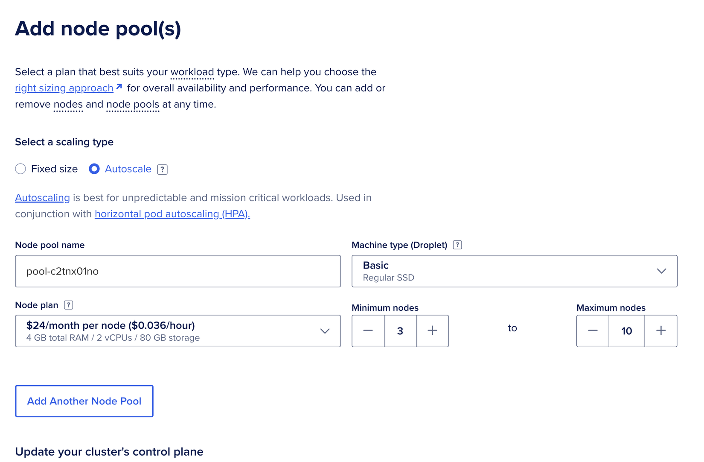Viewport: 704px width, 462px height.
Task: Click the Add Another Node Pool button
Action: [x=84, y=401]
